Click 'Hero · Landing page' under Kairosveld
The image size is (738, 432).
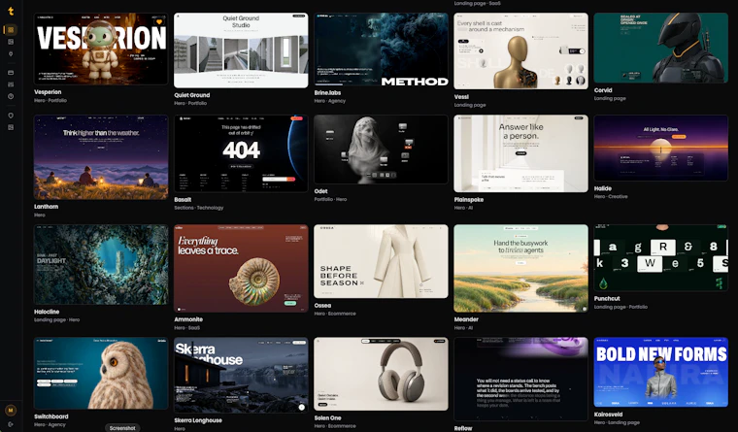(617, 422)
